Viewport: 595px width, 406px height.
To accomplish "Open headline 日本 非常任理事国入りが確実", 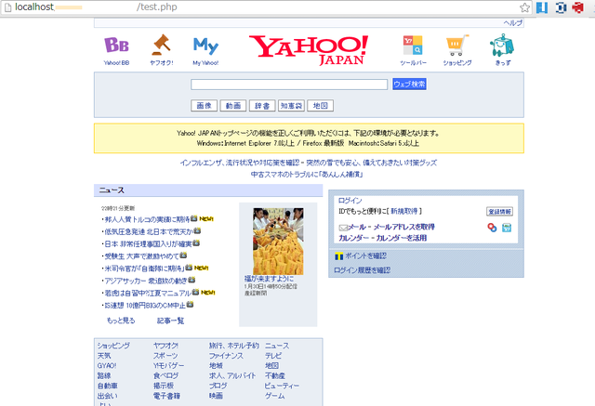I will [149, 244].
